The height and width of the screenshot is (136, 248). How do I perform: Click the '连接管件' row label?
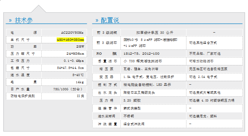click(x=107, y=108)
